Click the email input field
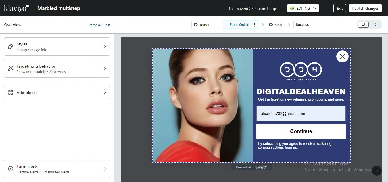The height and width of the screenshot is (182, 388). [301, 114]
